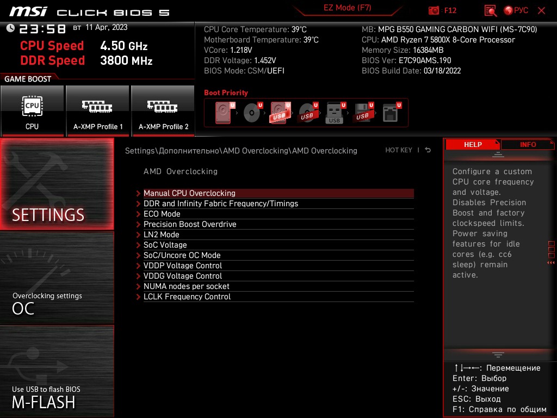Select the USB floppy boot device icon
This screenshot has width=557, height=418.
[x=363, y=112]
